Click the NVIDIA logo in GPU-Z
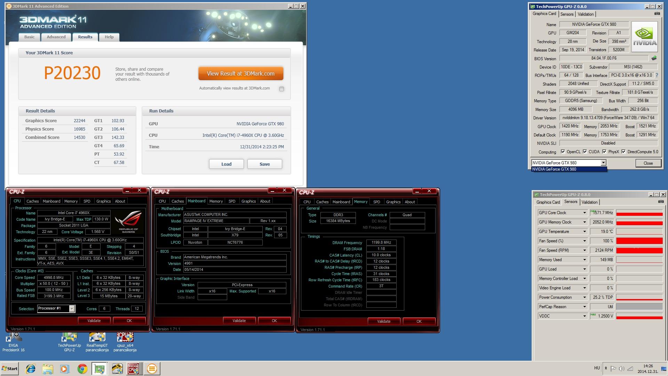Image resolution: width=668 pixels, height=376 pixels. (x=645, y=37)
